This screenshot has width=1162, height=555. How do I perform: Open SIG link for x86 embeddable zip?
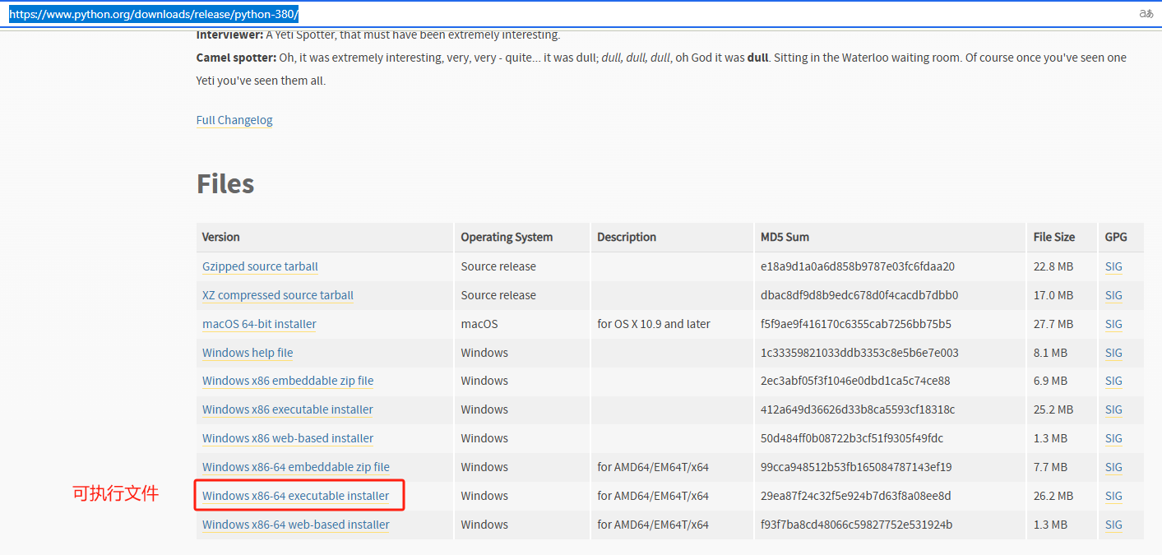(1113, 381)
